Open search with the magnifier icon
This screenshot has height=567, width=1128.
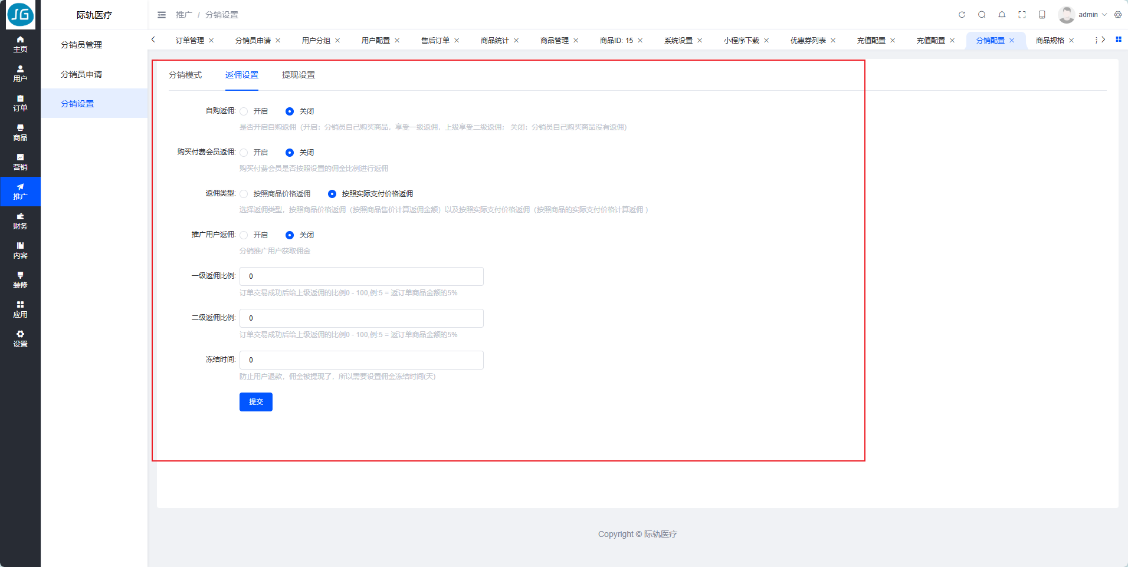(x=982, y=15)
